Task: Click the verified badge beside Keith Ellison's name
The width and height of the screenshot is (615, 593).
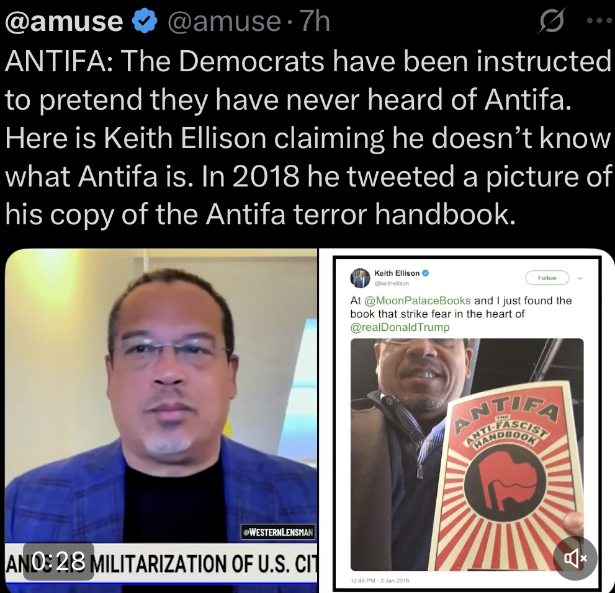Action: [425, 273]
